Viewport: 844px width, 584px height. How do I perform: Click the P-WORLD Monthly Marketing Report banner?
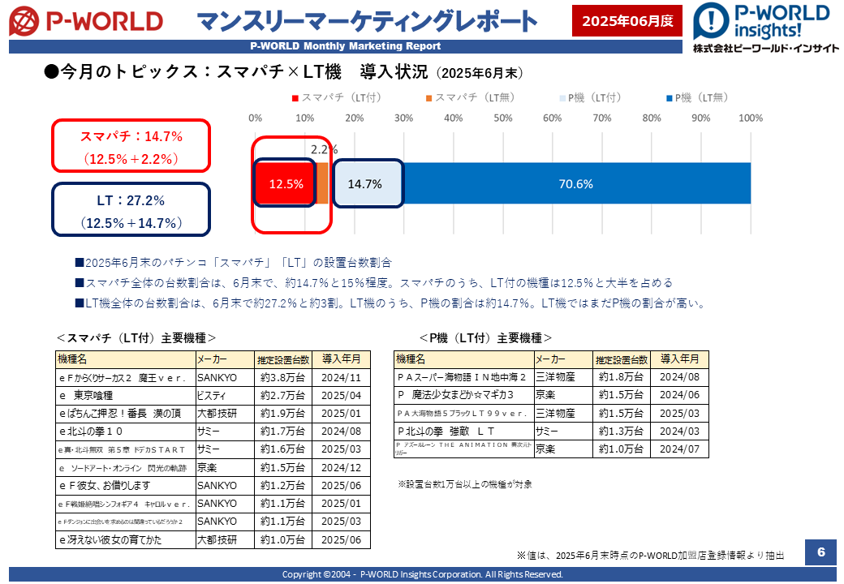point(346,46)
